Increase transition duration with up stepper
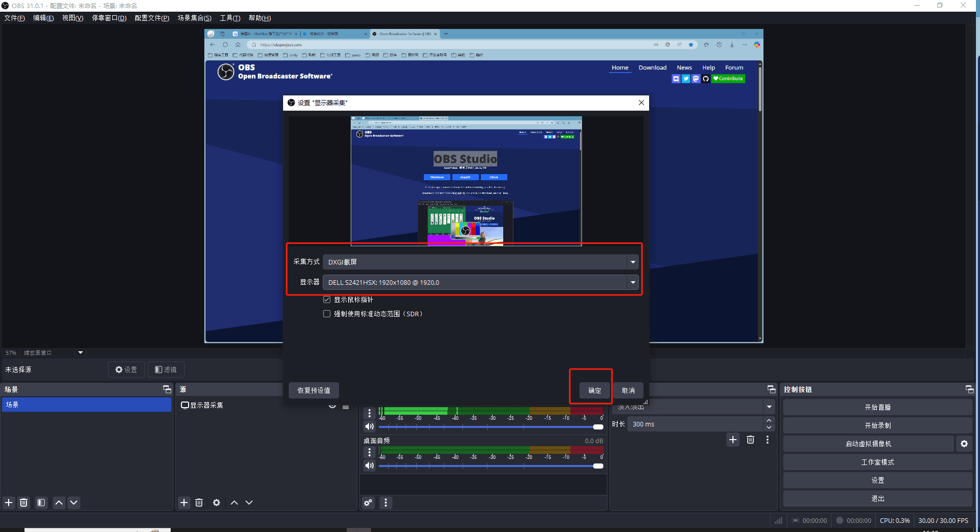The image size is (980, 532). pyautogui.click(x=769, y=420)
